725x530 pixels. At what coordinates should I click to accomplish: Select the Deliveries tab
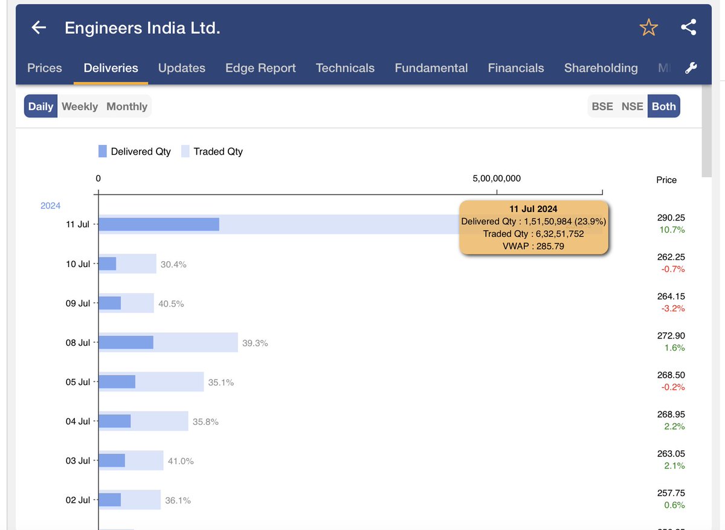[x=111, y=68]
